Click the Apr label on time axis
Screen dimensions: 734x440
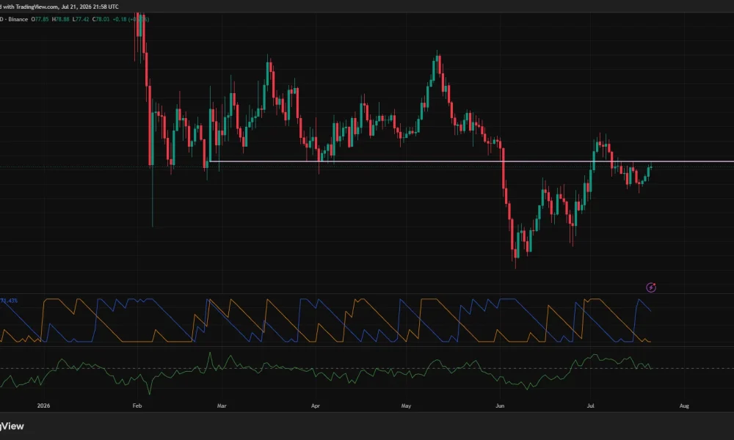[316, 406]
